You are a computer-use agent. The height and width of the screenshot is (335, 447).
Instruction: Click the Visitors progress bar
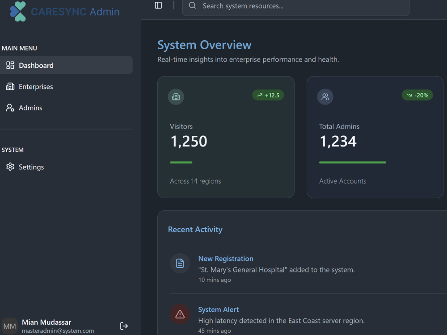pyautogui.click(x=181, y=163)
